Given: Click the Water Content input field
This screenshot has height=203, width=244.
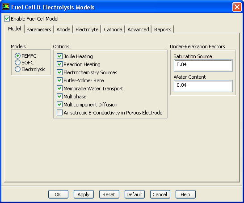Looking at the screenshot, I should 203,86.
